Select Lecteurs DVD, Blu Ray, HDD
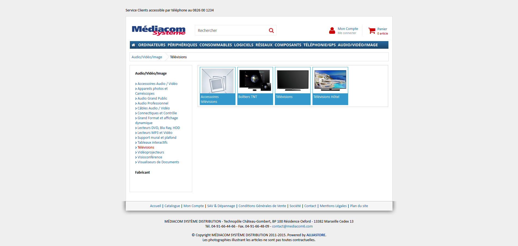 pos(158,128)
